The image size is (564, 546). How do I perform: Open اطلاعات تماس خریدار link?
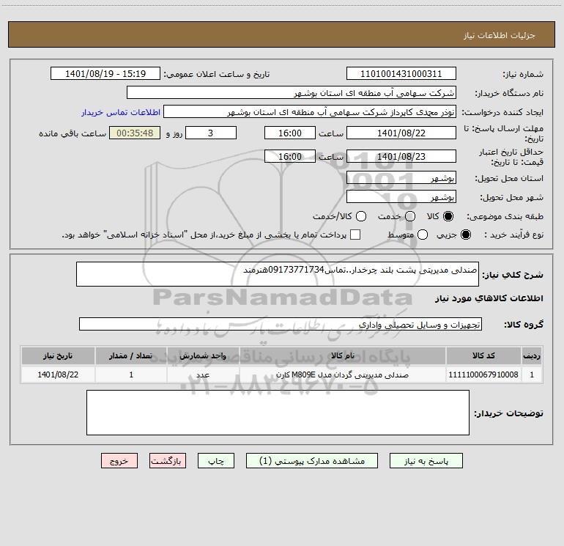click(121, 112)
